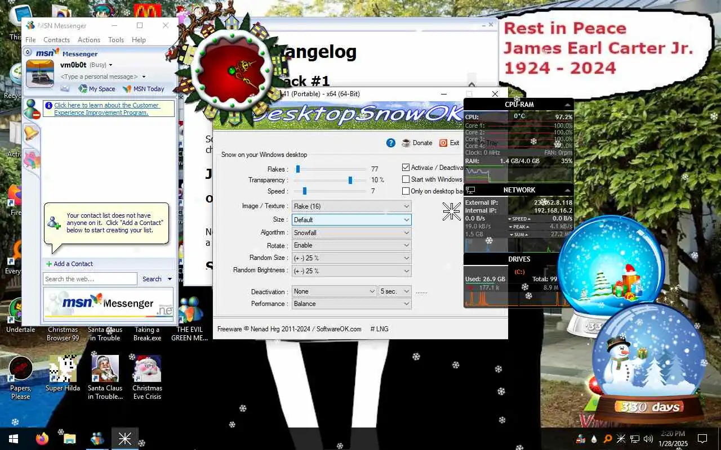This screenshot has height=450, width=721.
Task: Open File Explorer from the taskbar
Action: pyautogui.click(x=70, y=439)
